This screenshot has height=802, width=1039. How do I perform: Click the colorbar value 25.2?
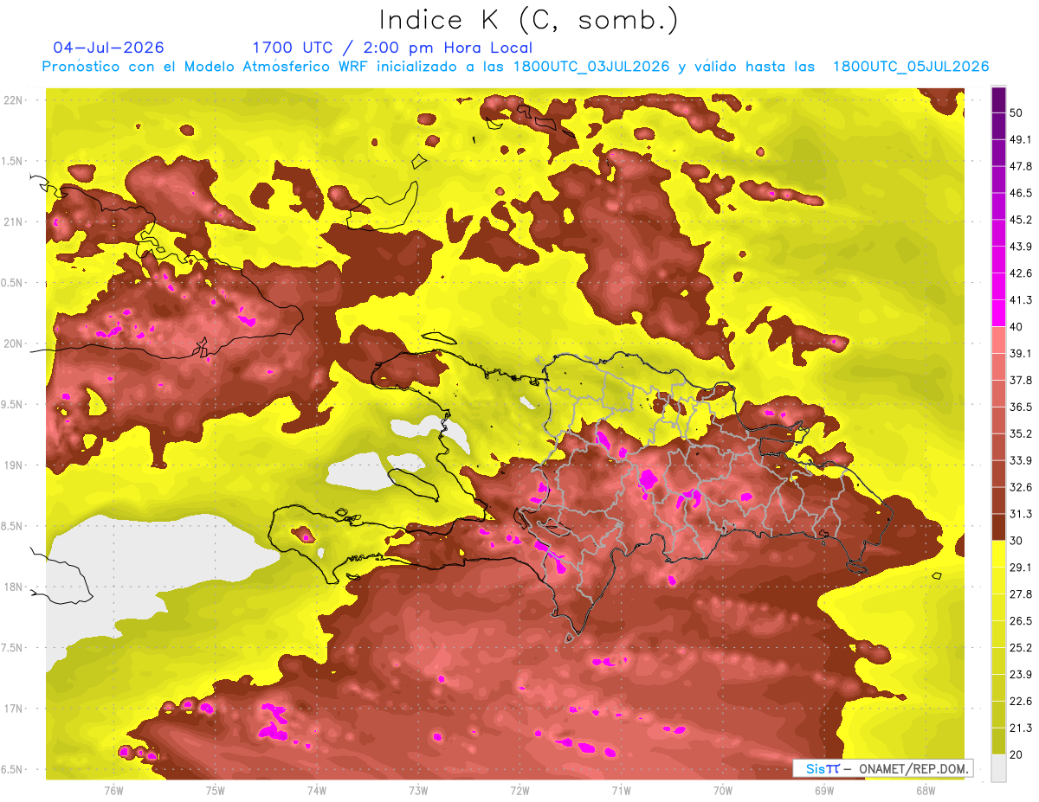pyautogui.click(x=1020, y=647)
